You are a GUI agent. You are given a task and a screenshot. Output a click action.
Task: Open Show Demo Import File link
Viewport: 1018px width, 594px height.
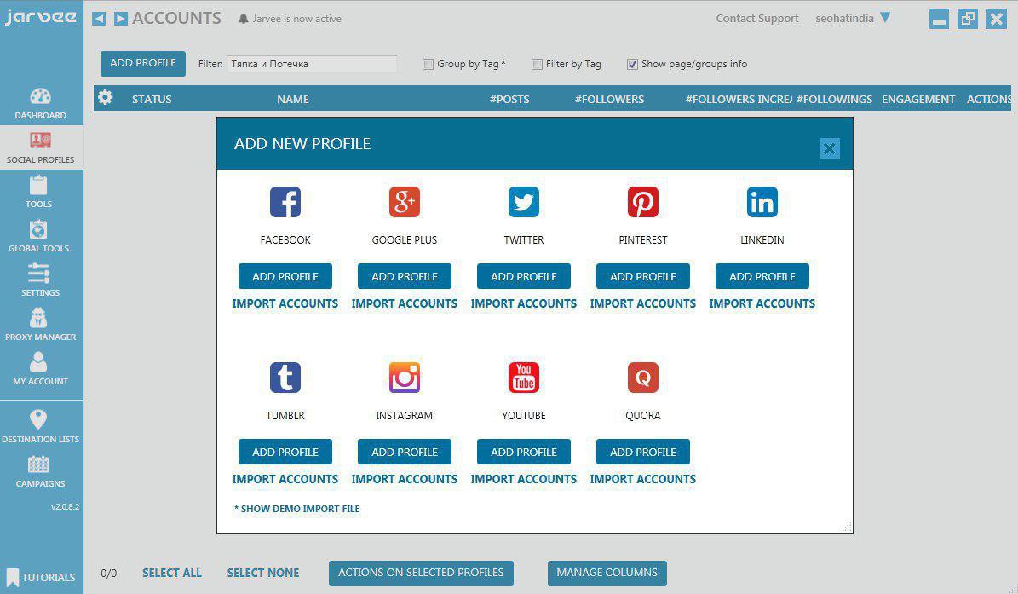(x=296, y=508)
